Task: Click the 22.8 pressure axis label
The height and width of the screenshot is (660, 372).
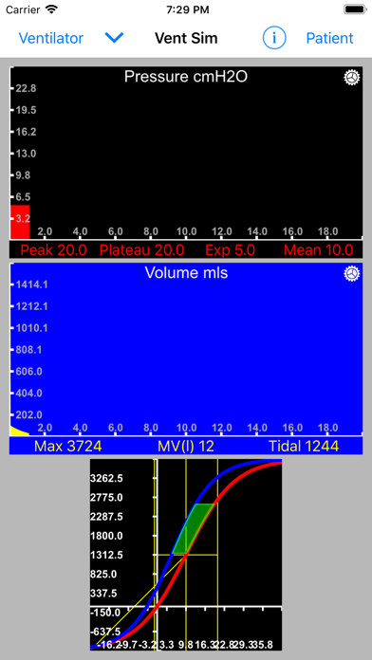Action: [x=26, y=88]
